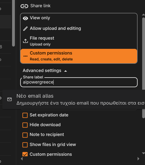Click the scroll up arrow of sharing panel
145x165 pixels.
click(x=143, y=15)
